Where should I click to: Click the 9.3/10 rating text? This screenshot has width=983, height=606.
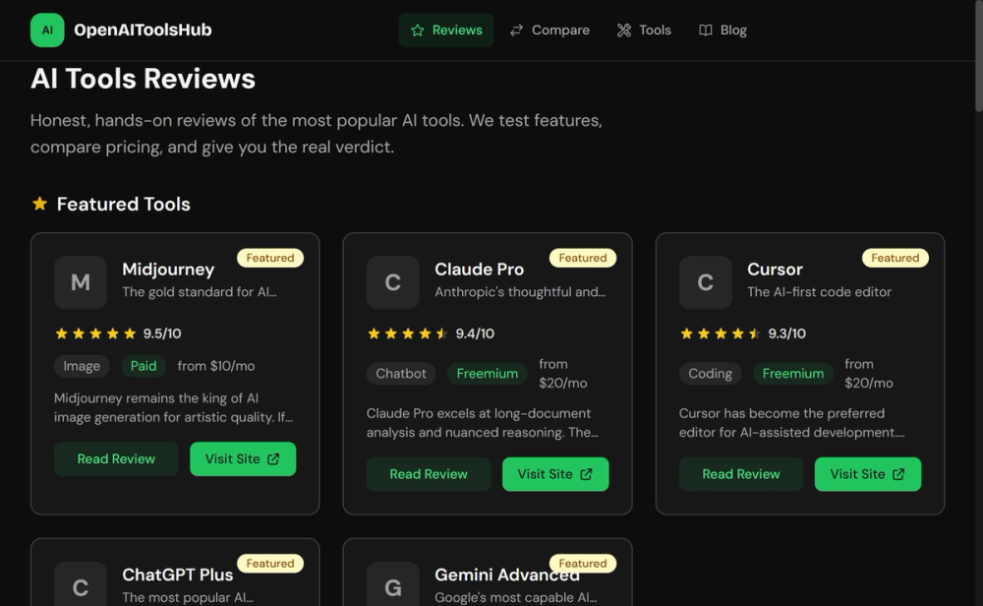(787, 333)
